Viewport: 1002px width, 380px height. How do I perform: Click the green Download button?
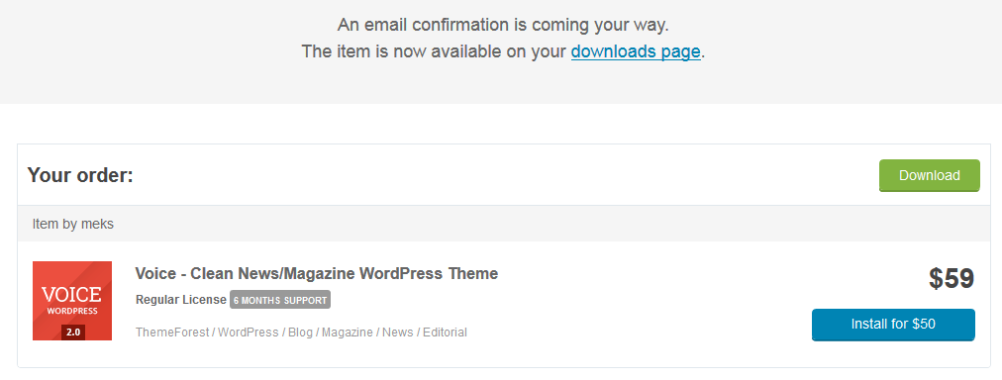point(929,175)
